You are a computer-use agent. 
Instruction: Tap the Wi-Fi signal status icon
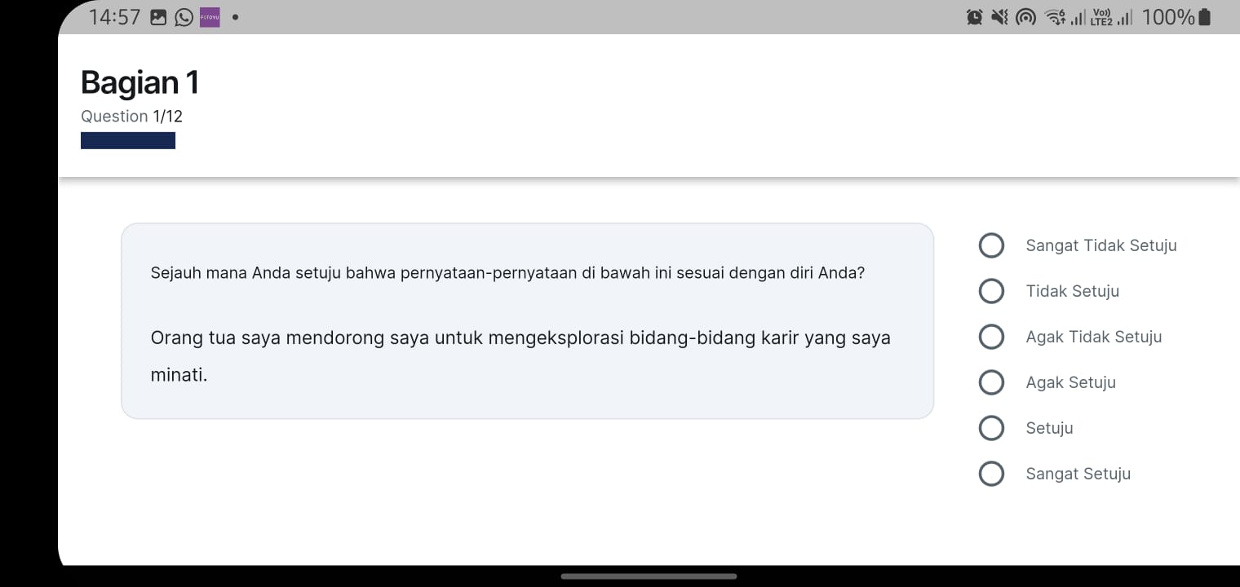click(x=1056, y=17)
